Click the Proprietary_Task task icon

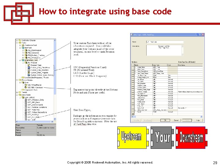pyautogui.click(x=23, y=60)
